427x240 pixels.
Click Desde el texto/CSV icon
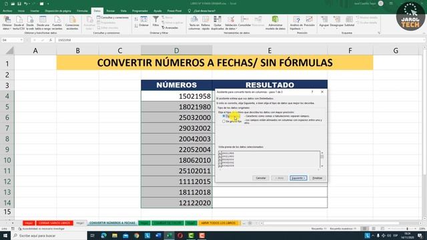click(x=19, y=23)
